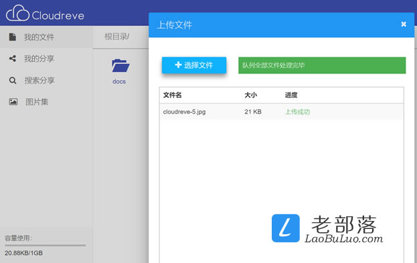Image resolution: width=417 pixels, height=263 pixels.
Task: Click the picture icon beside 图片集
Action: click(13, 101)
